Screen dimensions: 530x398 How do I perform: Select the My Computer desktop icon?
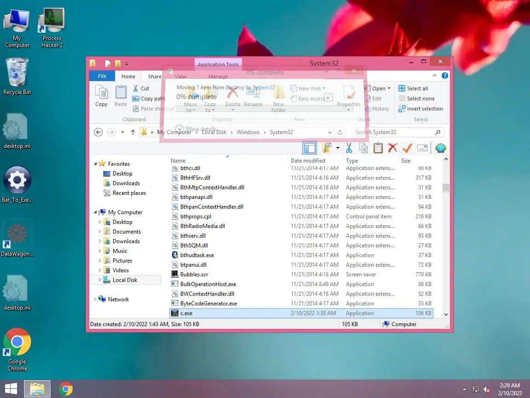(x=17, y=28)
